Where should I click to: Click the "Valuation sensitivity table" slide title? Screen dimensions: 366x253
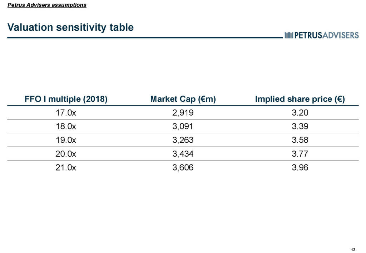click(70, 27)
